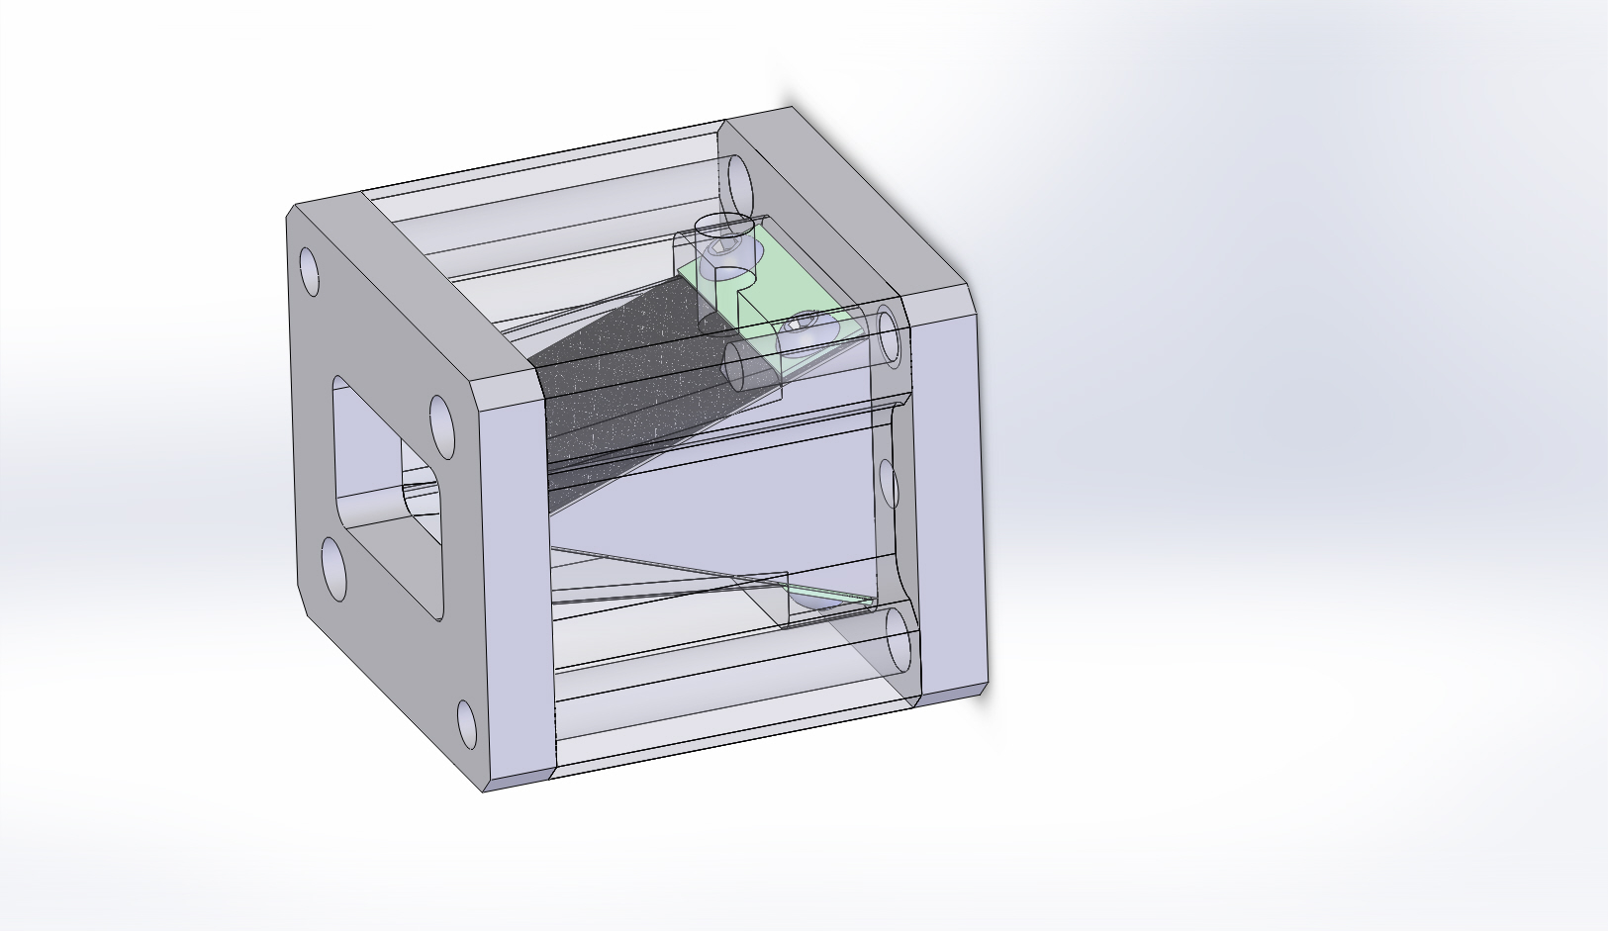
Task: Select the bottom-right rod hole near right flange
Action: point(899,637)
